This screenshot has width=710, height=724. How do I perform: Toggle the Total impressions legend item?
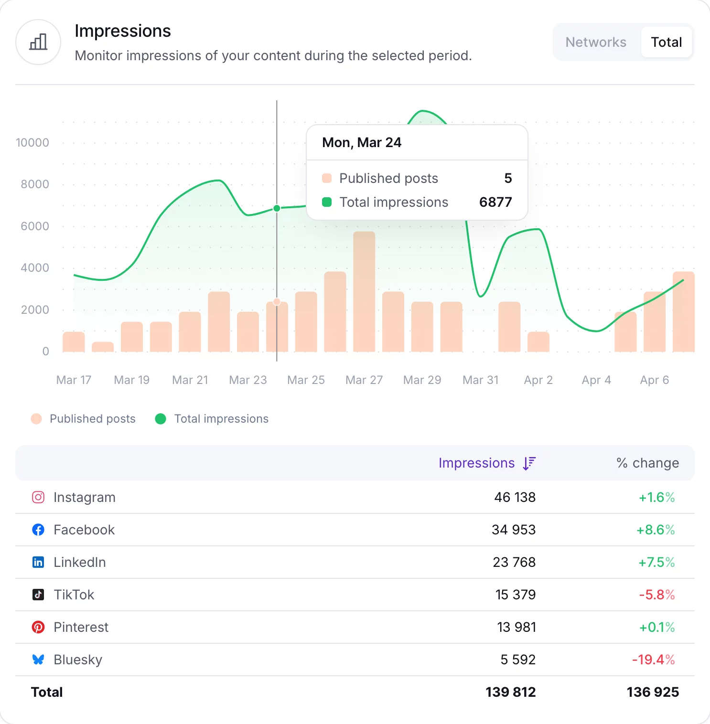click(x=212, y=419)
